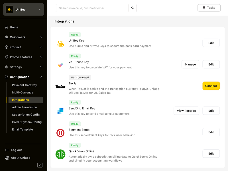Open About UniBee link text
The width and height of the screenshot is (228, 171).
point(21,158)
